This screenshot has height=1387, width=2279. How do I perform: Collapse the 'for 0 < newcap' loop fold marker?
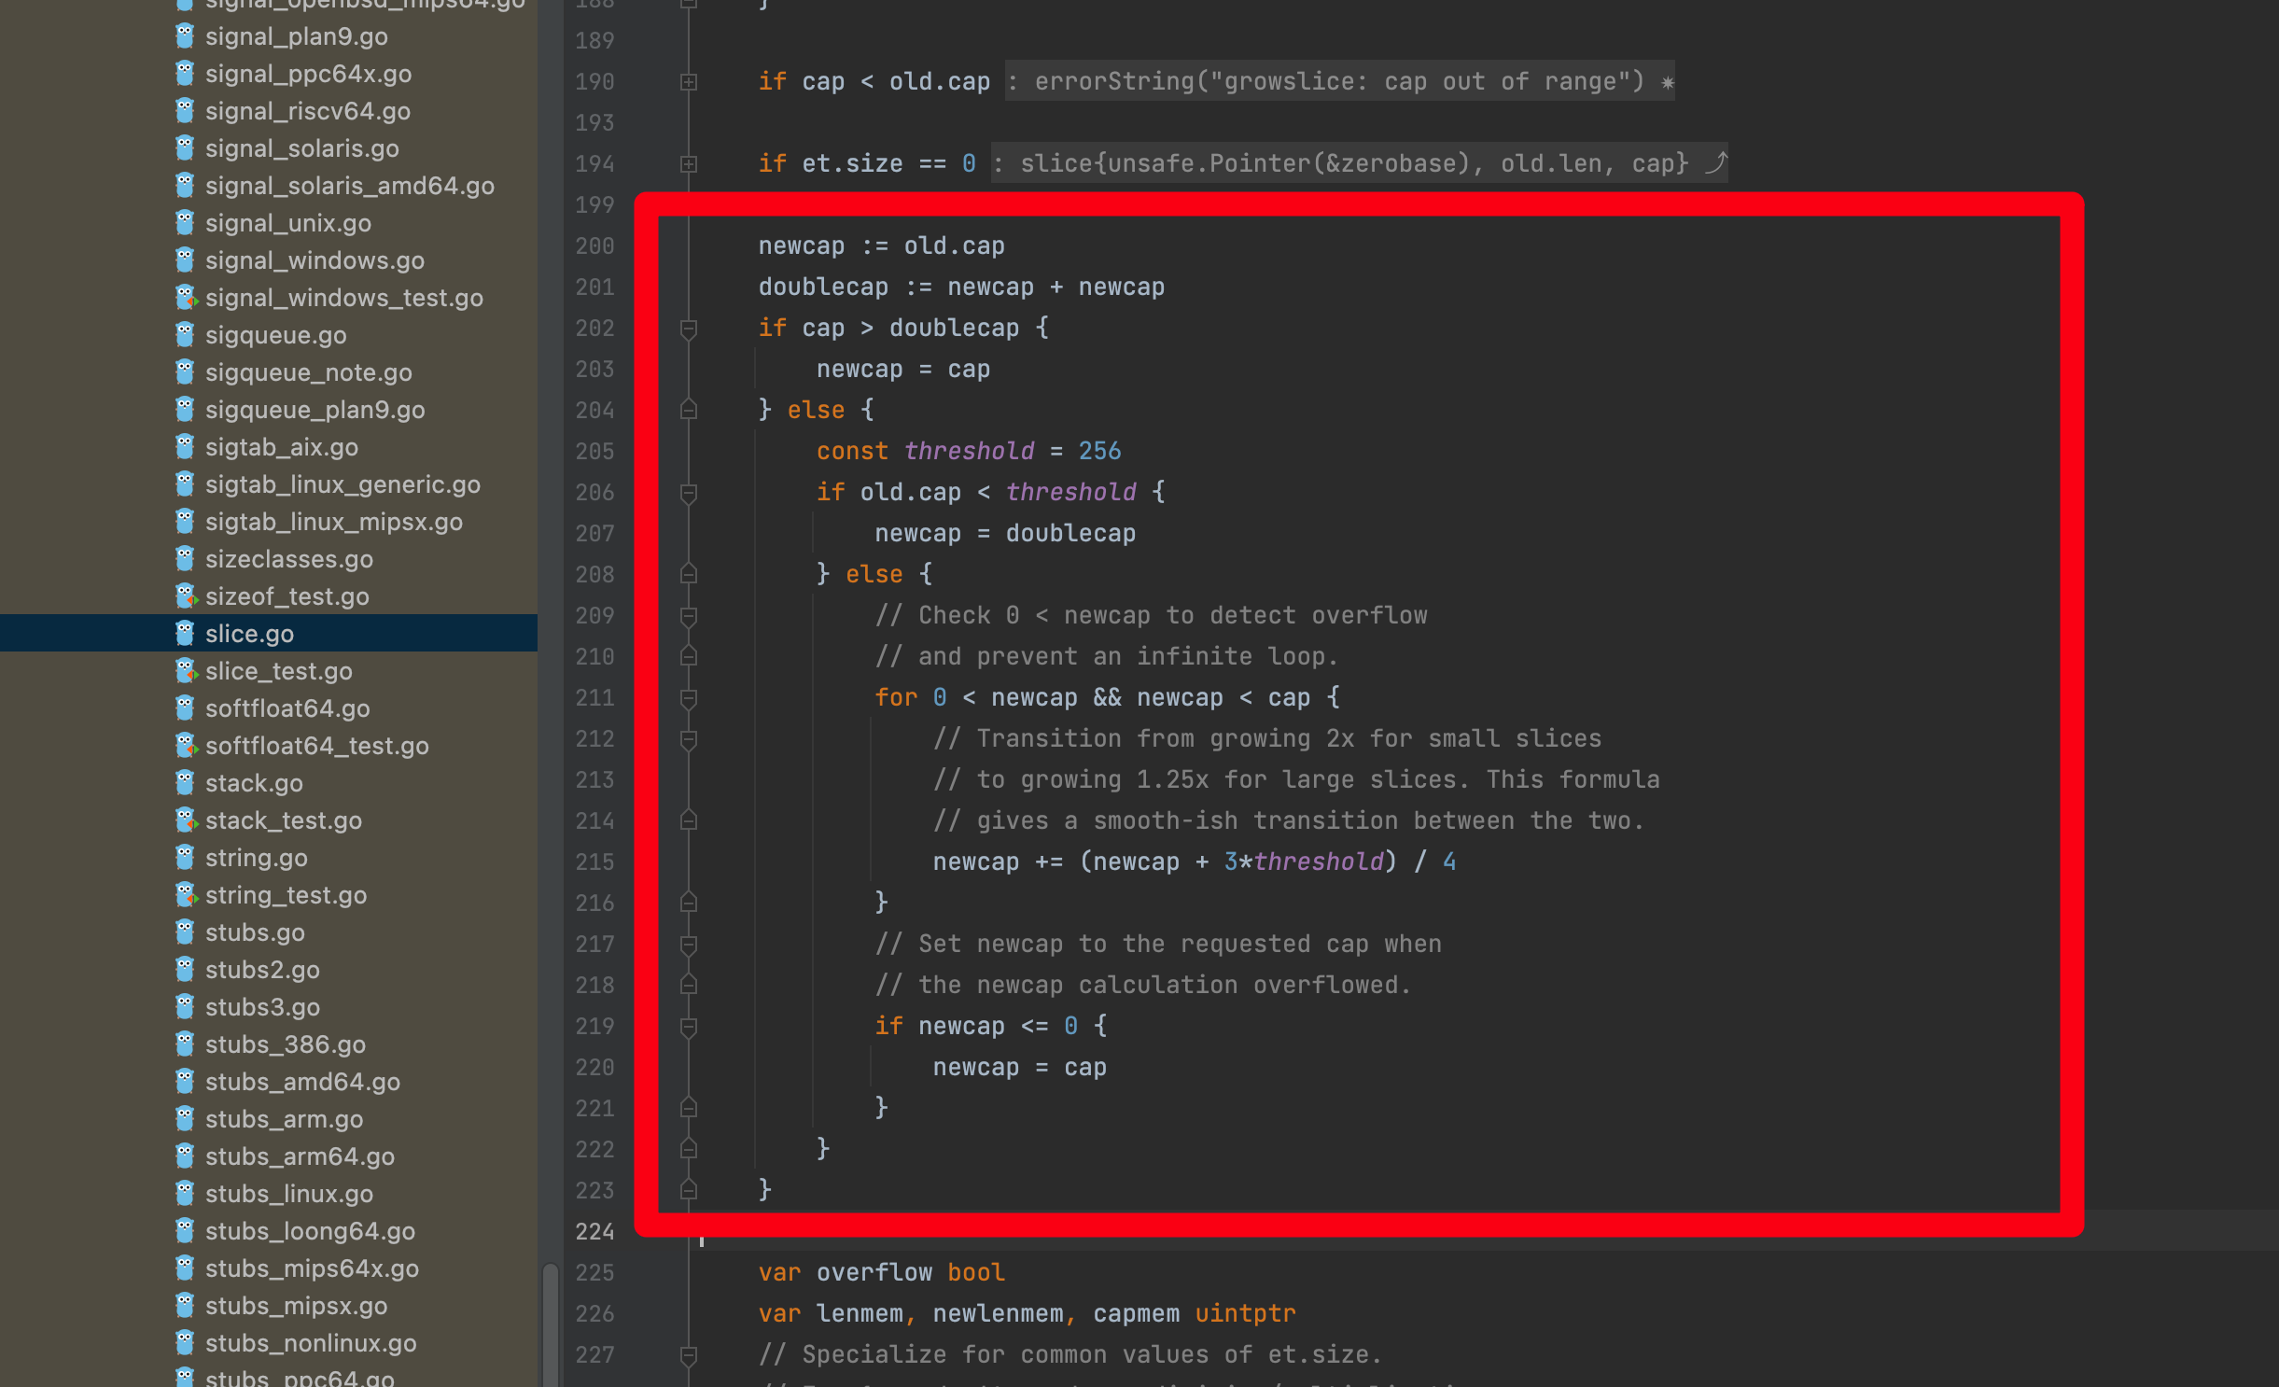689,698
